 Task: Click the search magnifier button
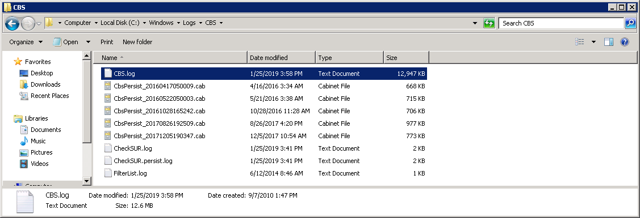pyautogui.click(x=630, y=23)
